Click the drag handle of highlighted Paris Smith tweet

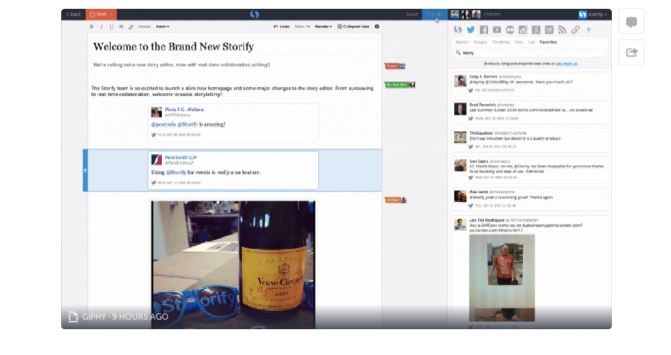pyautogui.click(x=85, y=170)
